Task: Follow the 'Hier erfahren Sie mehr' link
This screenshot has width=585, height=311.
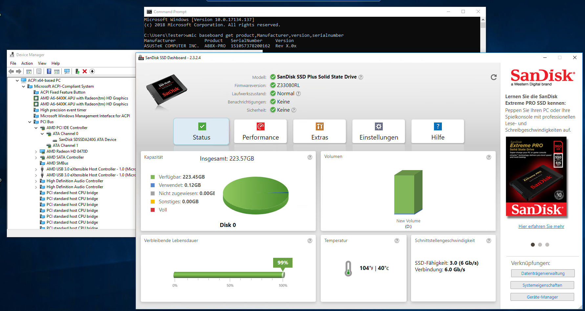Action: click(541, 226)
